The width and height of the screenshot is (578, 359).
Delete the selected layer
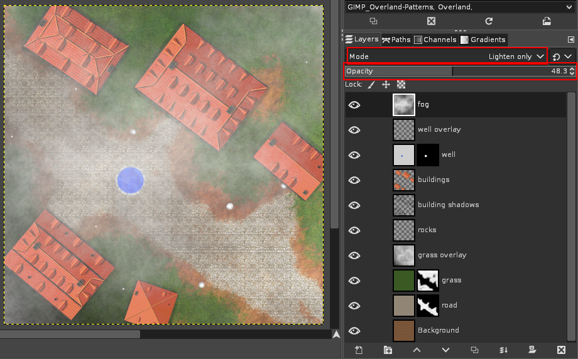pyautogui.click(x=561, y=350)
